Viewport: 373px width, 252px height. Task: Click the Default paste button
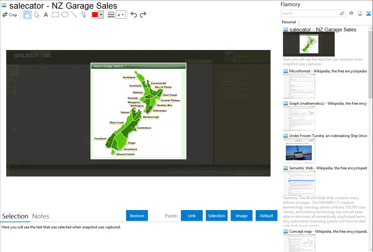coord(267,216)
